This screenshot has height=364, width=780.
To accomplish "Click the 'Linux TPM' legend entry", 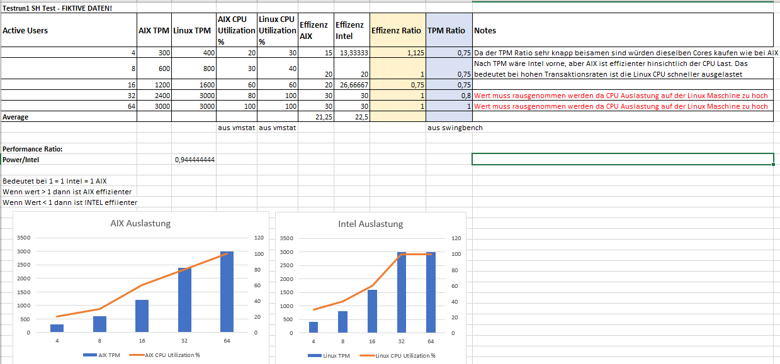I will click(328, 355).
